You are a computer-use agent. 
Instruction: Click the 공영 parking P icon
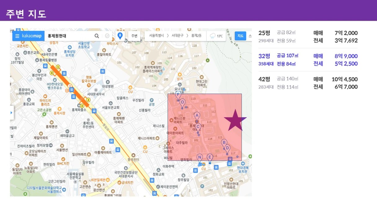click(x=152, y=100)
